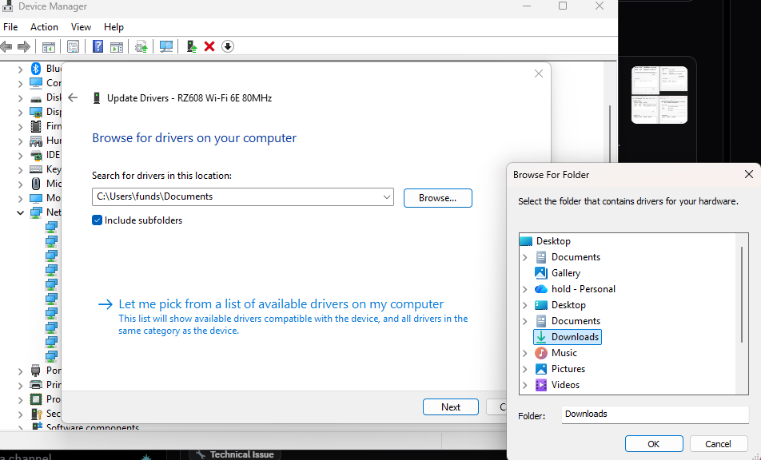Click the Forward arrow in Device Manager toolbar
Image resolution: width=761 pixels, height=460 pixels.
point(24,46)
